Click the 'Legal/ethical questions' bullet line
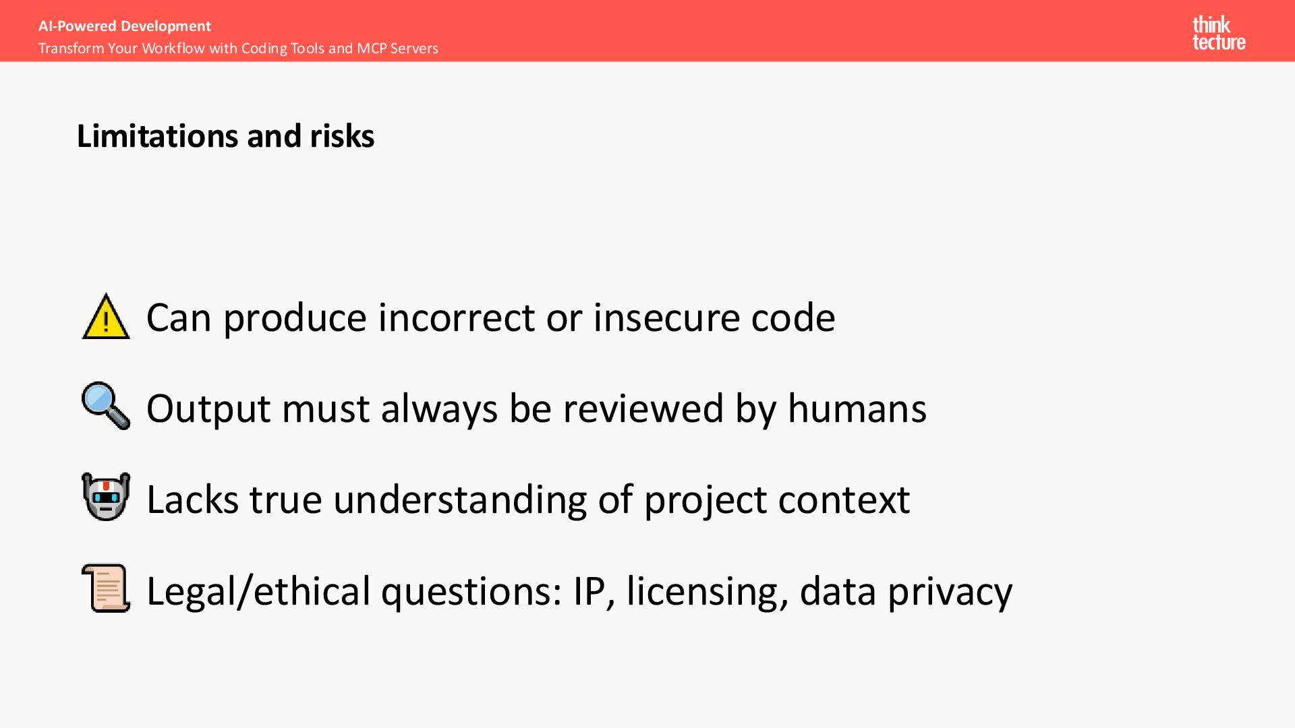 click(x=579, y=590)
